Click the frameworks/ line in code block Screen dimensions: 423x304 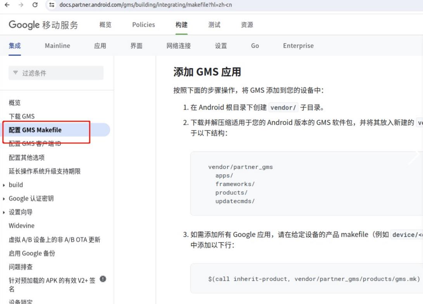235,184
